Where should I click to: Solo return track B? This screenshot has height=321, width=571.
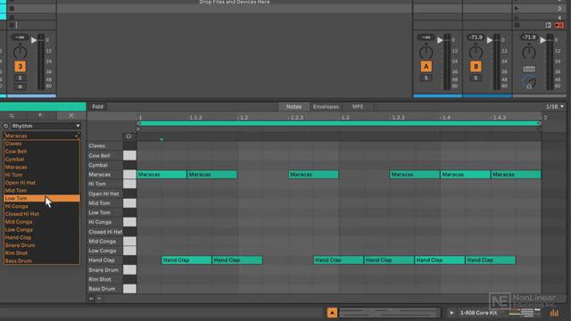point(476,78)
